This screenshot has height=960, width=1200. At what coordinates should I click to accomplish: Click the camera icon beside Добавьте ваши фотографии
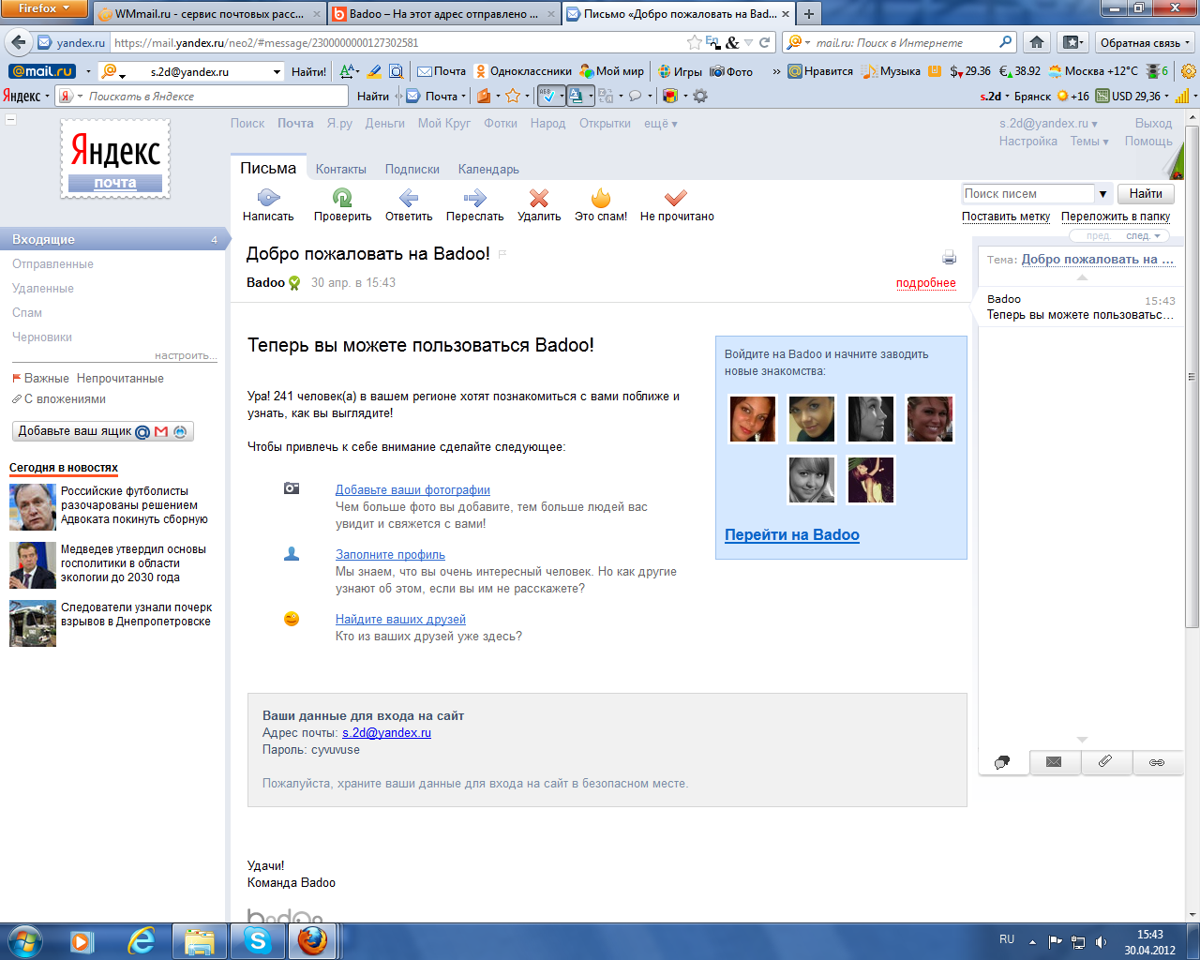point(292,488)
